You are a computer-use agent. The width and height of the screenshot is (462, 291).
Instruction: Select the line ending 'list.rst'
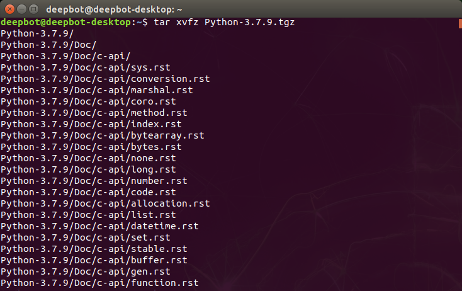click(x=88, y=215)
